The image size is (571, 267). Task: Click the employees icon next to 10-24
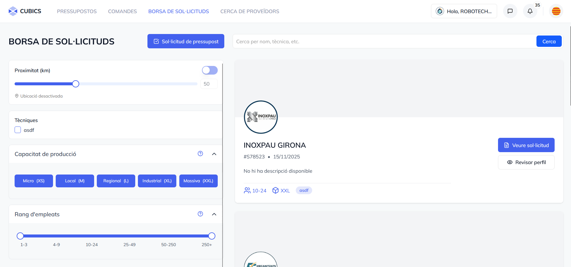(247, 190)
